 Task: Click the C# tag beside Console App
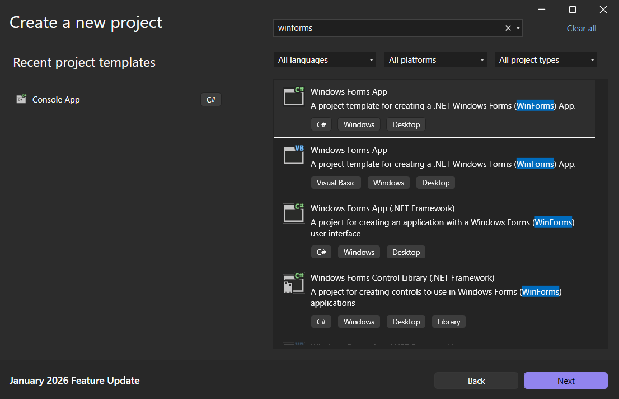[211, 99]
